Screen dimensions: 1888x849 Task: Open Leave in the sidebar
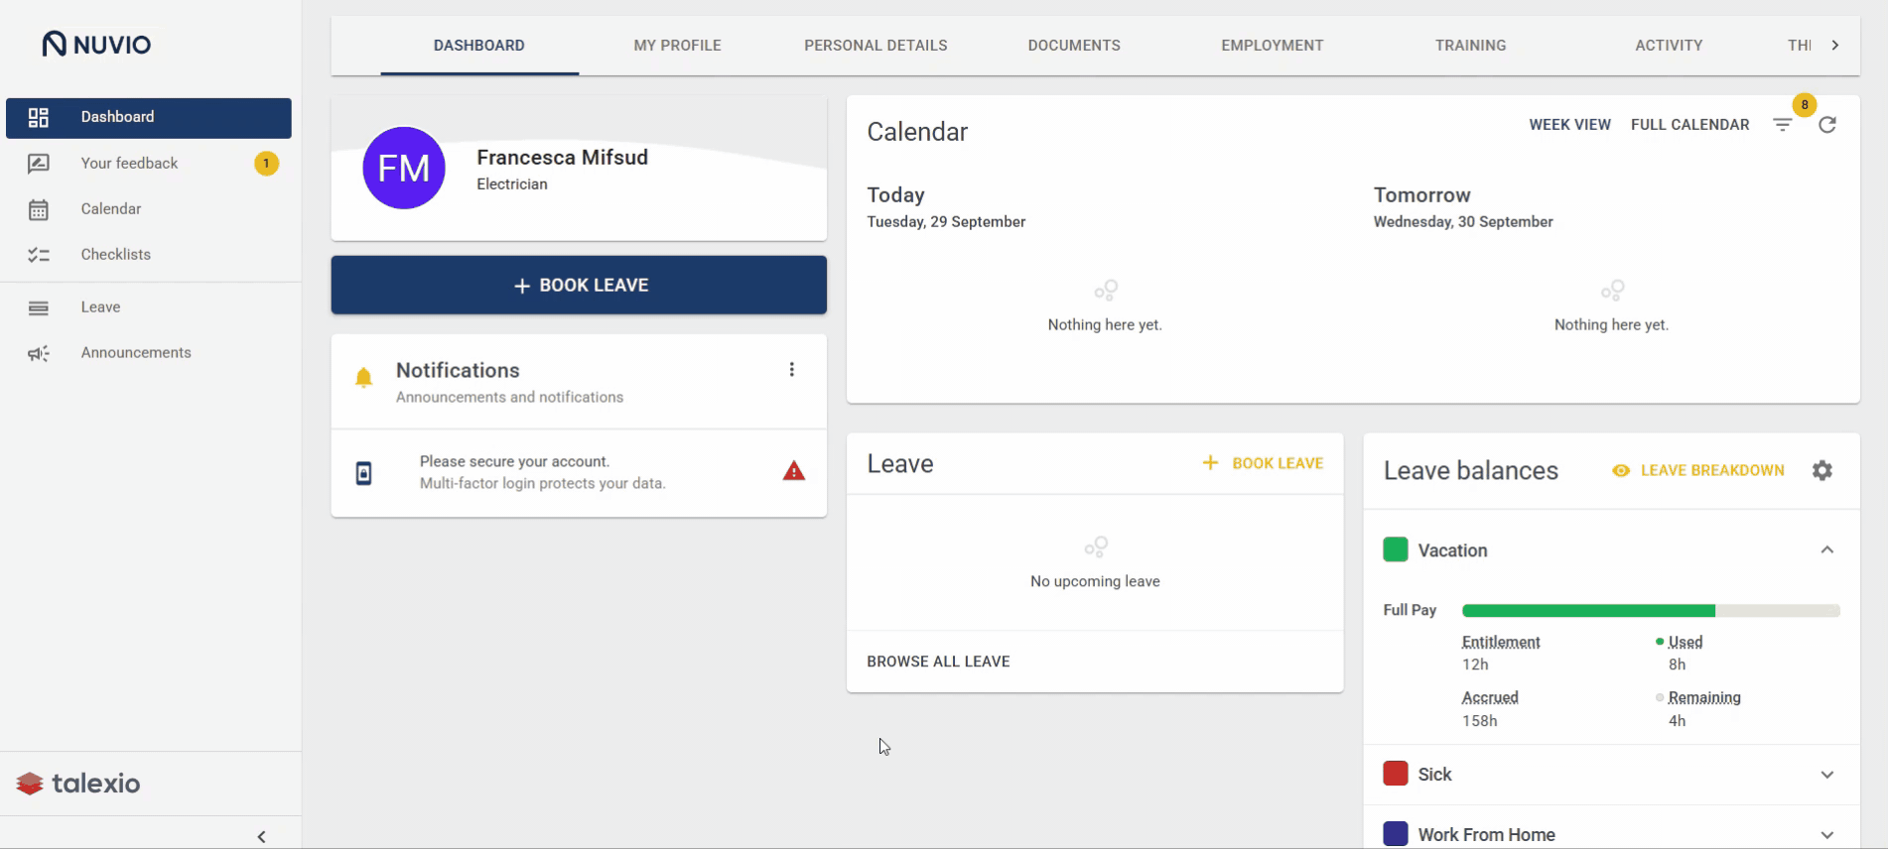coord(149,307)
